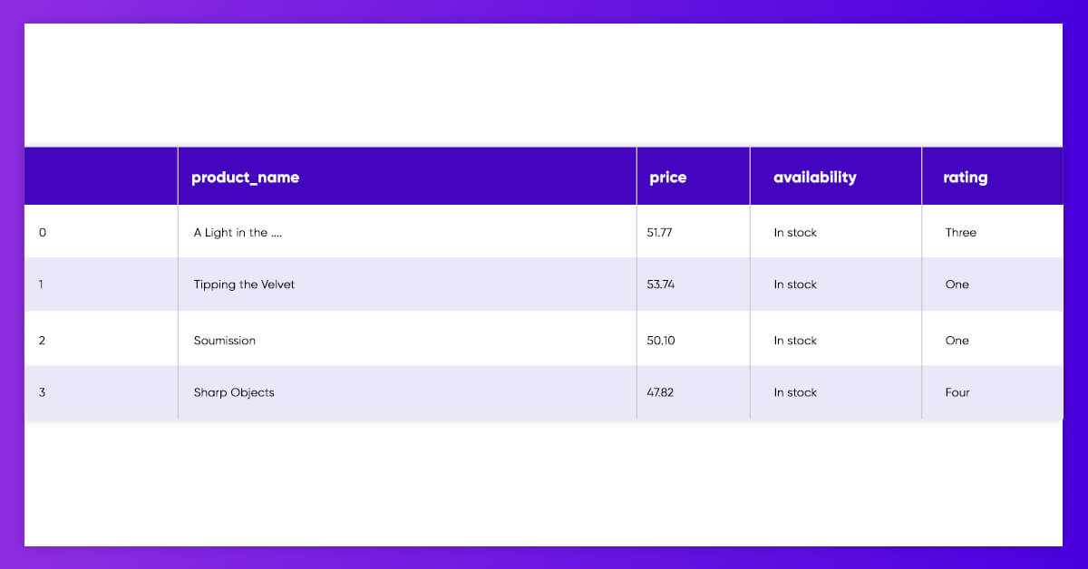Click row index 0 cell

tap(102, 232)
